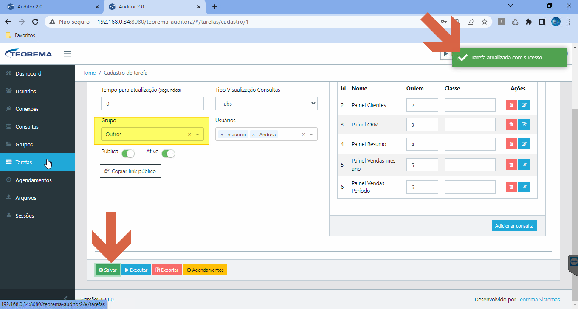Click the Exportar button

click(167, 270)
